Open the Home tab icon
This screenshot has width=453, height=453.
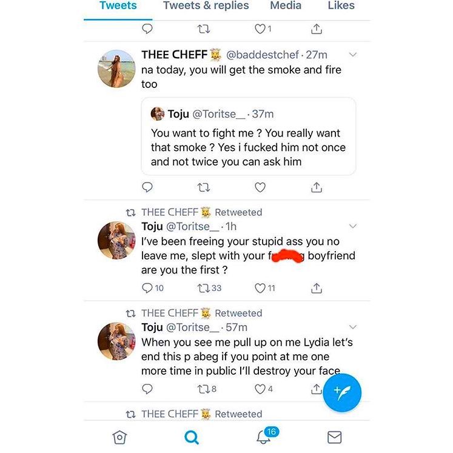tap(120, 437)
